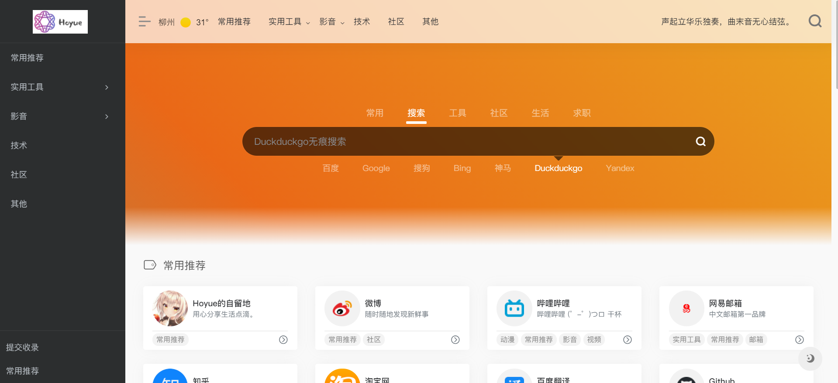This screenshot has height=383, width=838.
Task: Click the tag icon beside 常用推荐 heading
Action: (150, 265)
